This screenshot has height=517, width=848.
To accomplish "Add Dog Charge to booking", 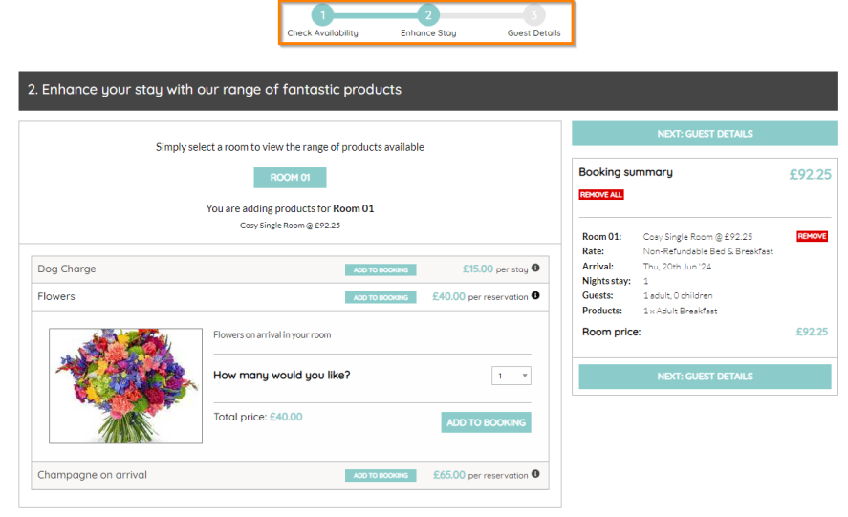I will point(381,270).
